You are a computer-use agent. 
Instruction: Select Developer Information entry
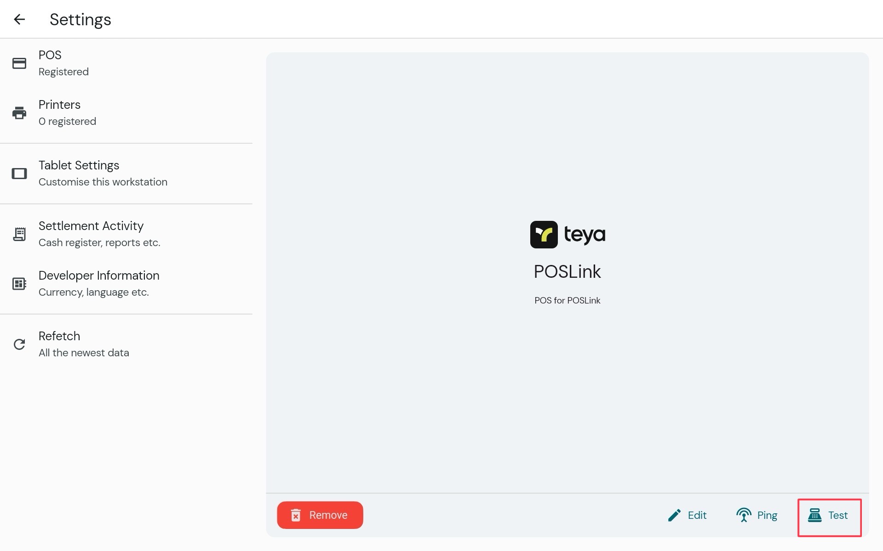click(x=126, y=284)
